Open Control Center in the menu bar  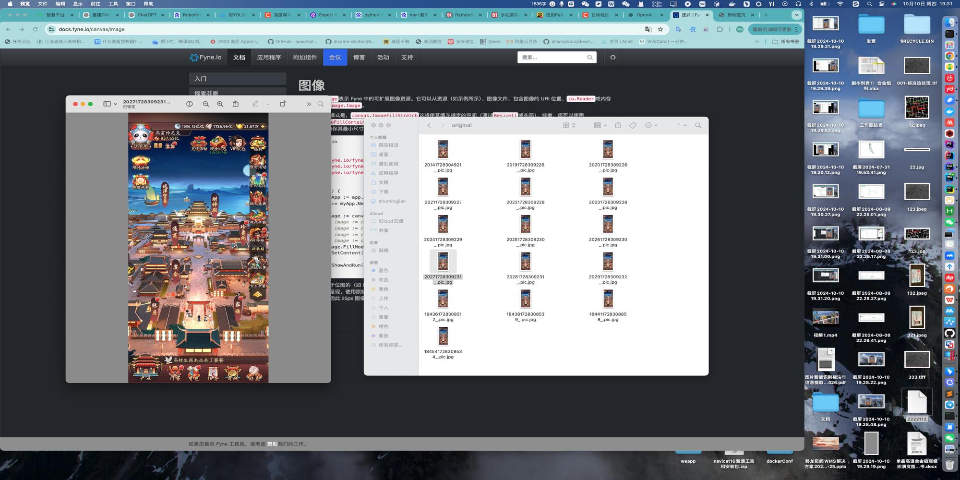[x=882, y=4]
